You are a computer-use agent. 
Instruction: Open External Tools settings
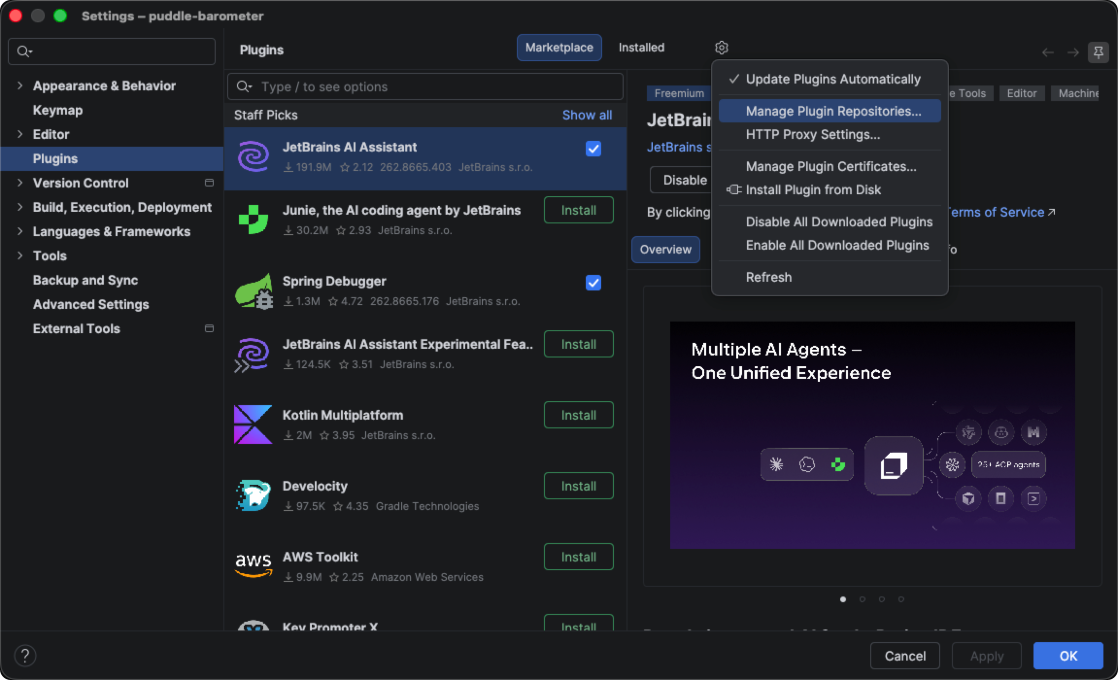pyautogui.click(x=112, y=329)
